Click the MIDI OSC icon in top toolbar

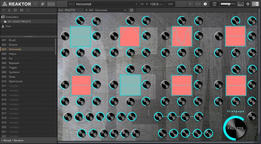tap(214, 4)
